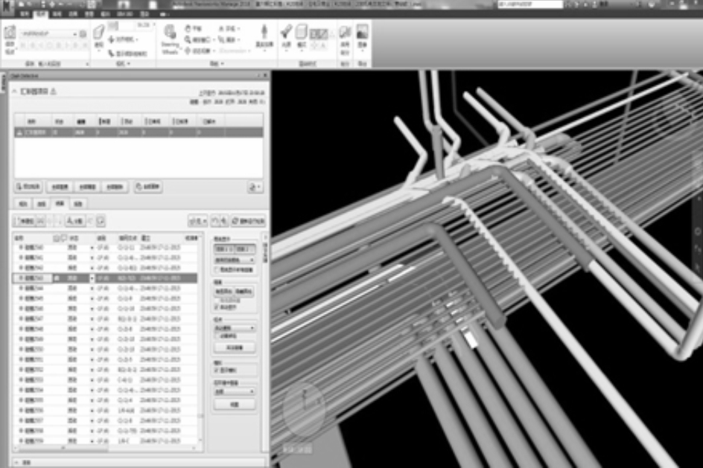Click the refresh results button in Clash Detective
The image size is (703, 468).
pos(248,221)
